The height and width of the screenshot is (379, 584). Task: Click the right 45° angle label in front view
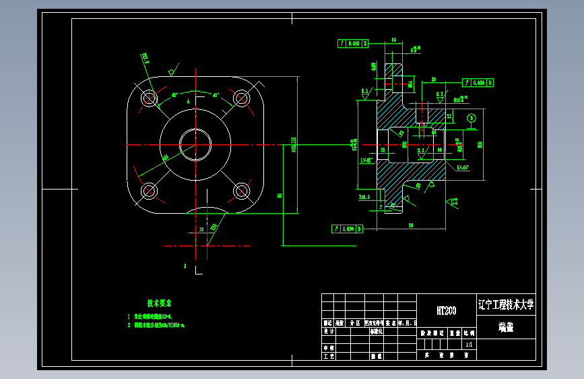[x=216, y=95]
